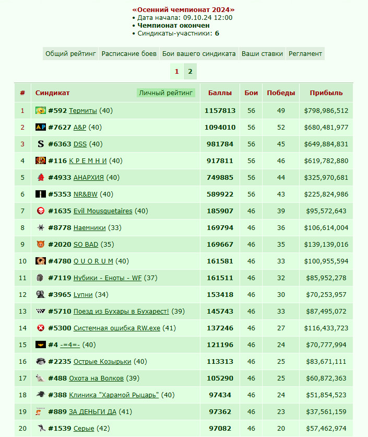Open the Термиты syndicate link
368x437 pixels.
(x=83, y=111)
